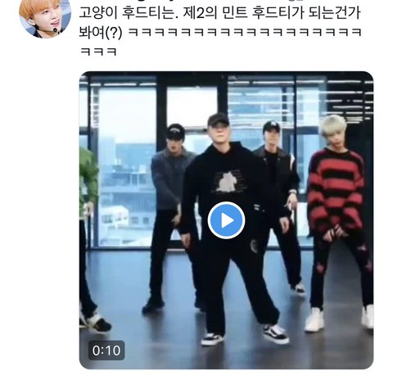Click the white sneakers of the striped-sweater dancer

point(338,319)
